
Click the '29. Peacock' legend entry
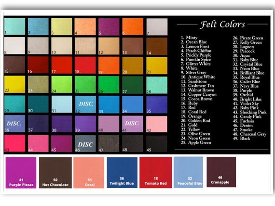[x=244, y=51]
